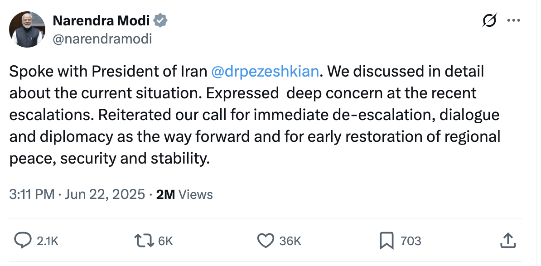Viewport: 541px width, 266px height.
Task: Bookmark the post with the bookmark icon
Action: pos(386,241)
